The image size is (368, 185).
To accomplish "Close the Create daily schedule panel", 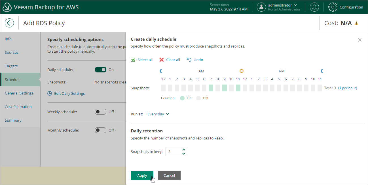I will tap(359, 40).
